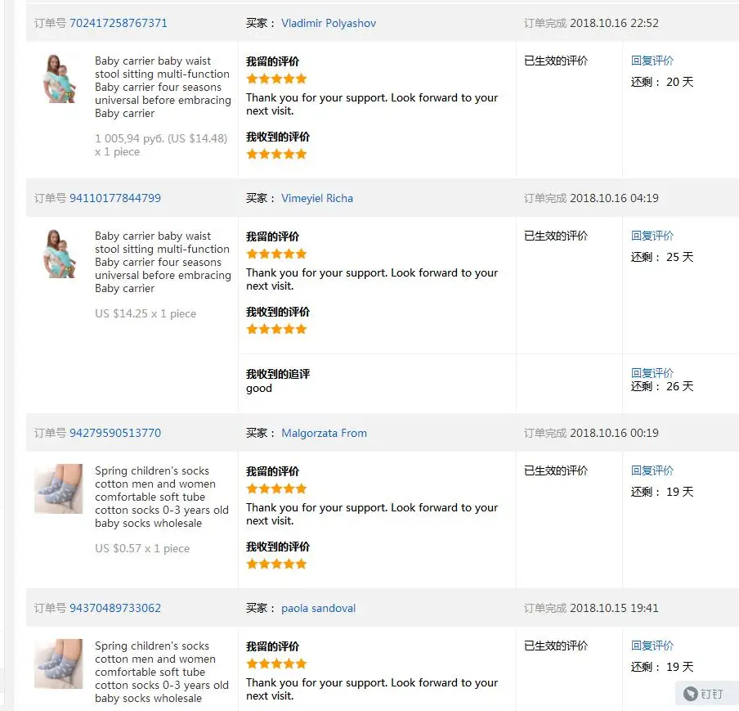Click 回复评价 for paola sandoval's order
The height and width of the screenshot is (711, 739).
pos(652,646)
